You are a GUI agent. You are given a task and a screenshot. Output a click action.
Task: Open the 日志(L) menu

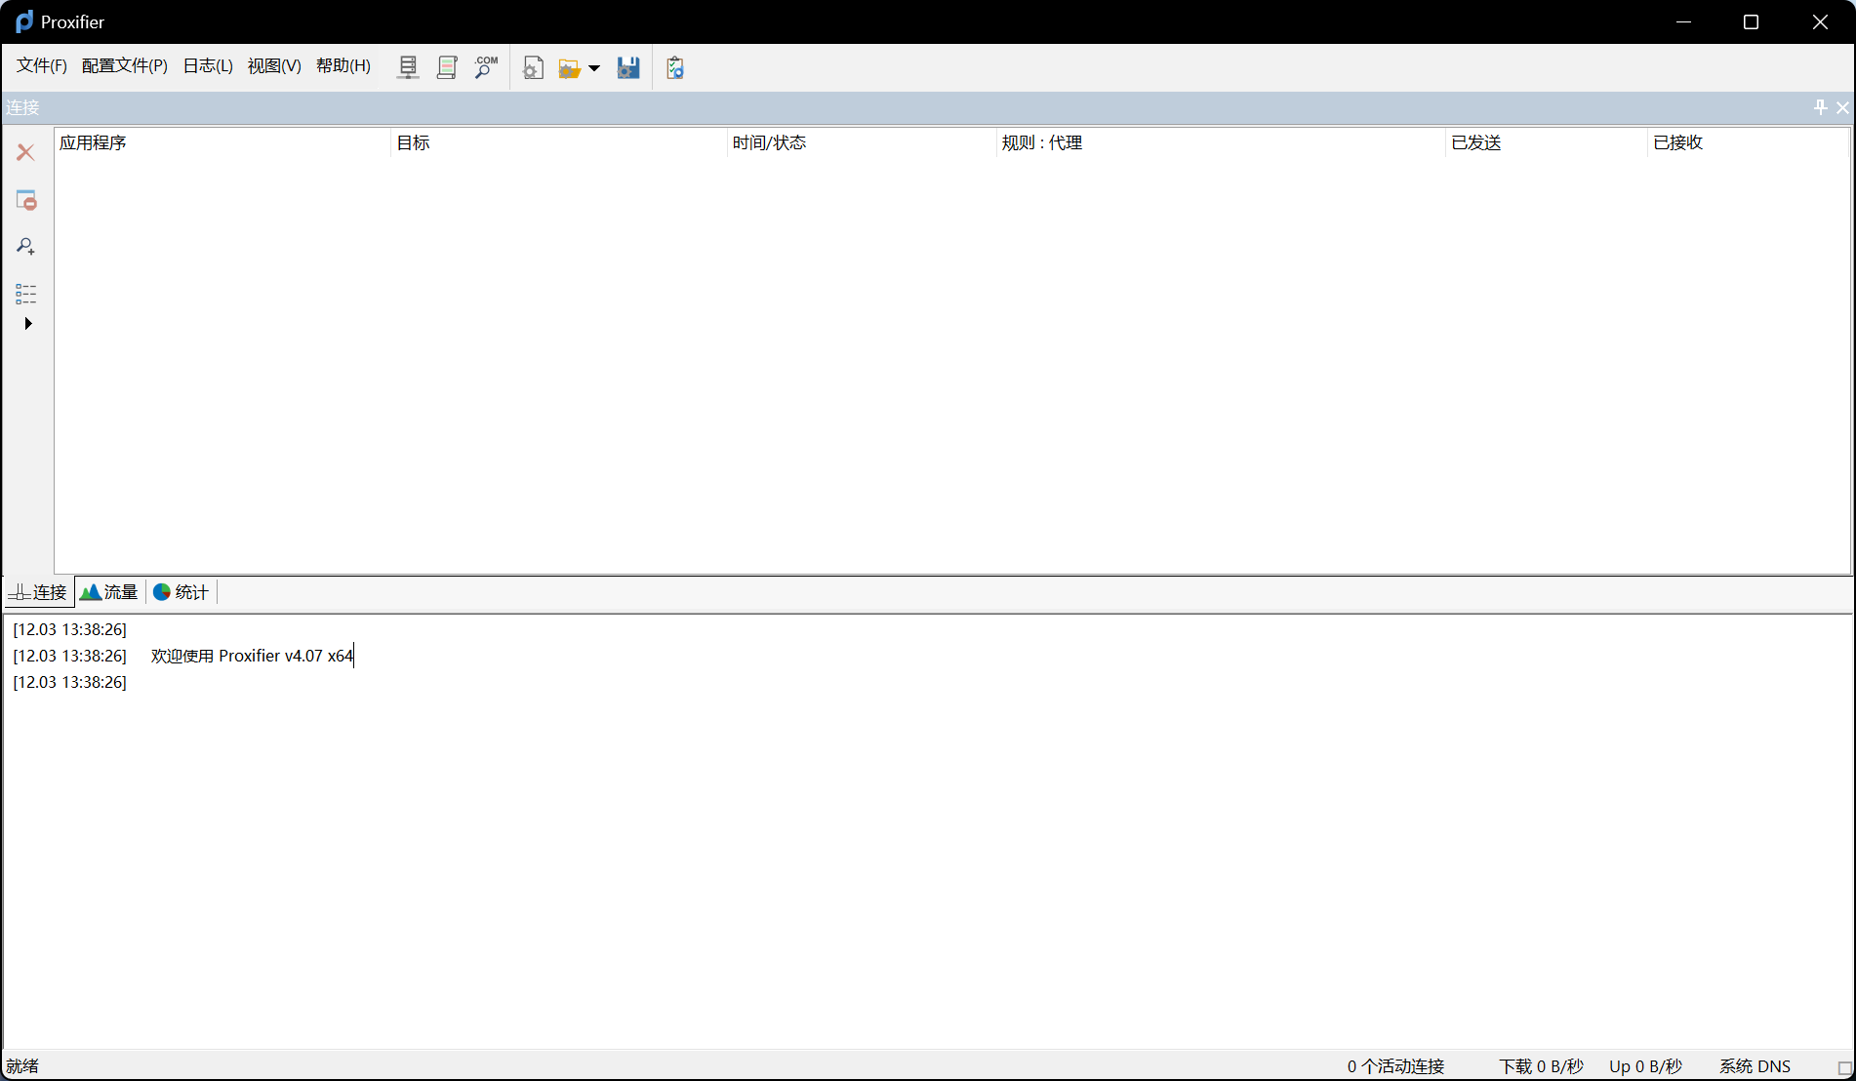(208, 65)
